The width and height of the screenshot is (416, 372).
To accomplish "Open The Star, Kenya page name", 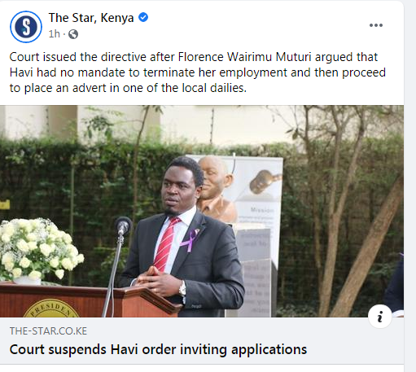I will pos(91,18).
